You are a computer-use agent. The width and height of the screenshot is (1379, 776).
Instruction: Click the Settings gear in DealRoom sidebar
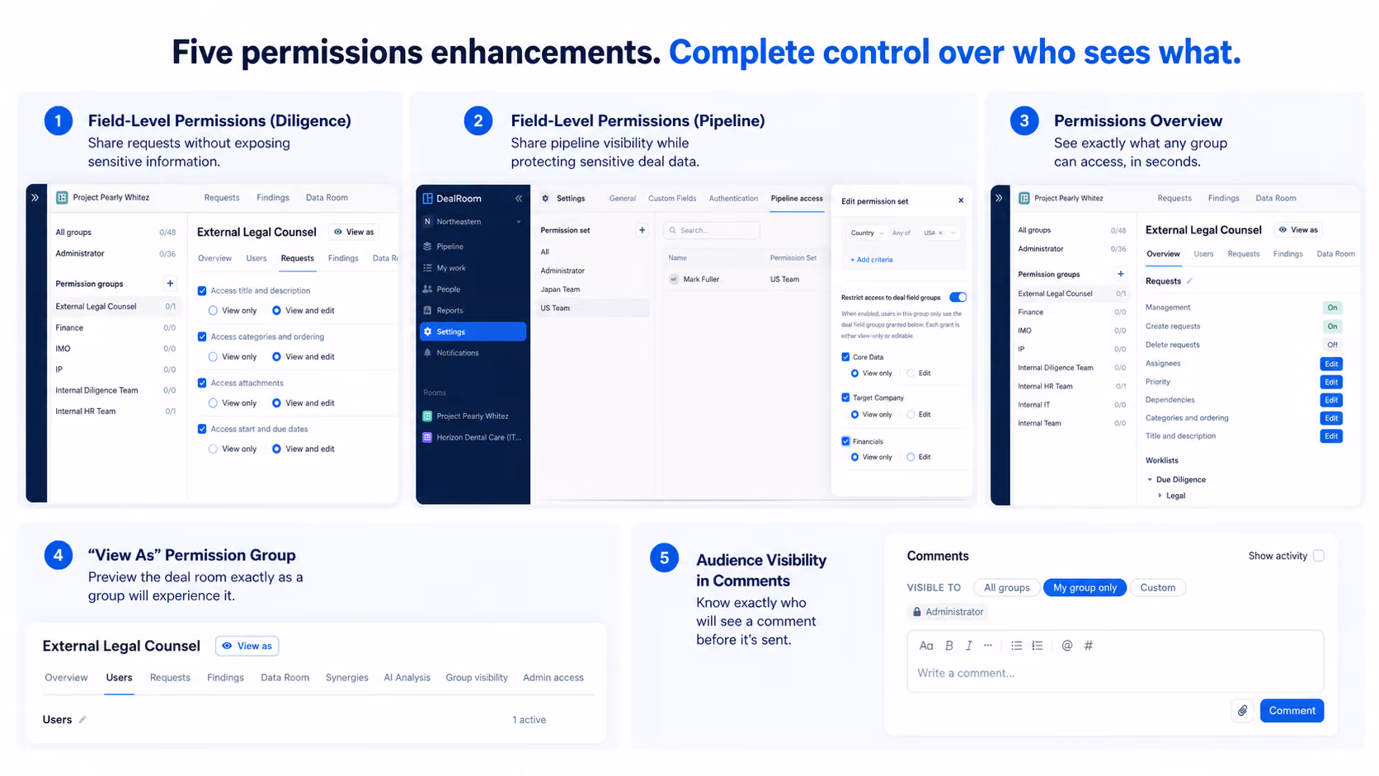pos(427,332)
